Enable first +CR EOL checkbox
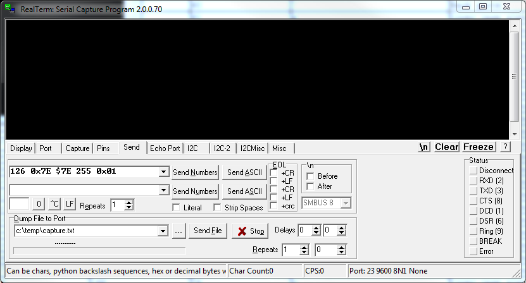The image size is (526, 283). coord(273,173)
